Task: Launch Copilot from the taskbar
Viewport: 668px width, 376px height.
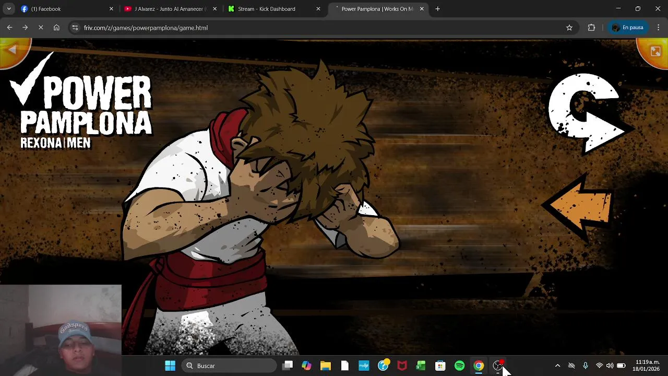Action: coord(306,366)
